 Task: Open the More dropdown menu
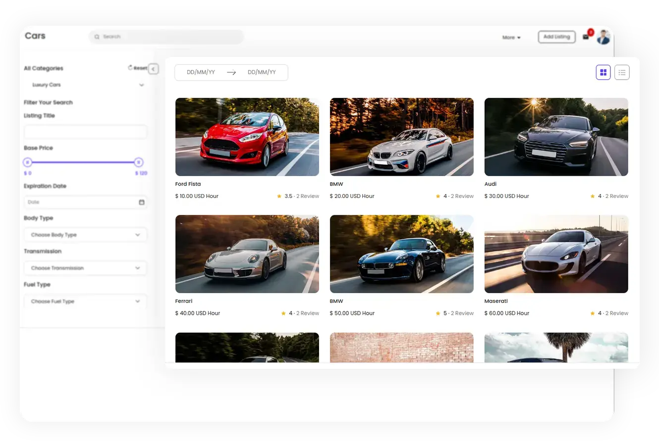[511, 37]
